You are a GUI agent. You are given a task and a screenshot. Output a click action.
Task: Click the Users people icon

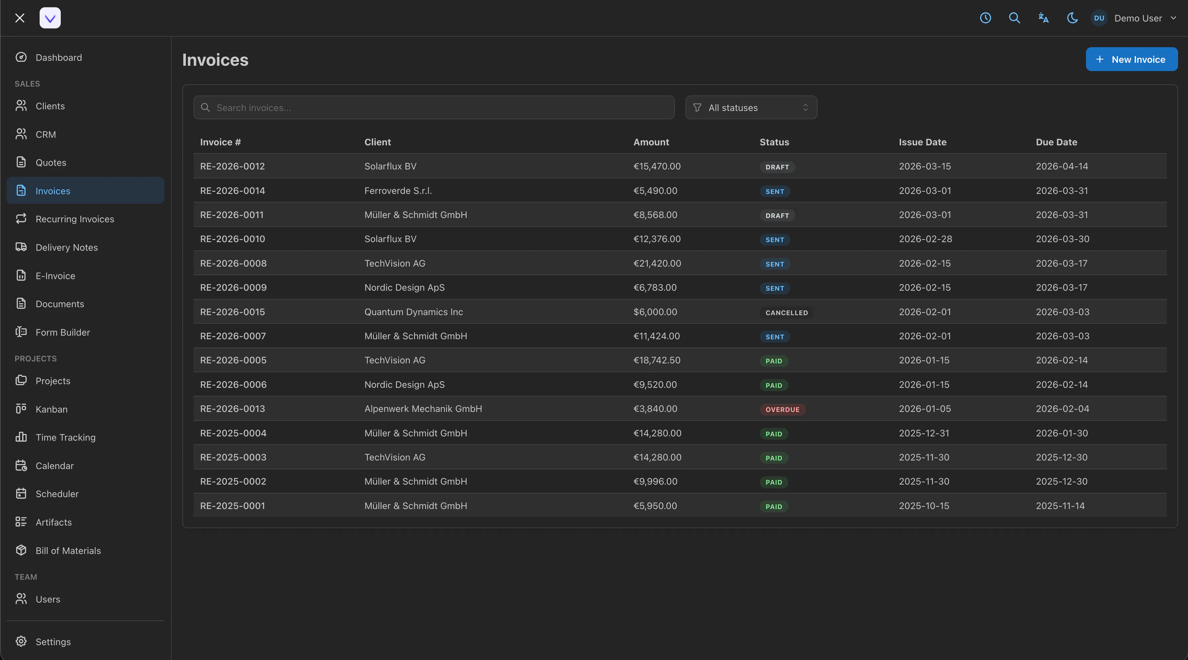21,599
